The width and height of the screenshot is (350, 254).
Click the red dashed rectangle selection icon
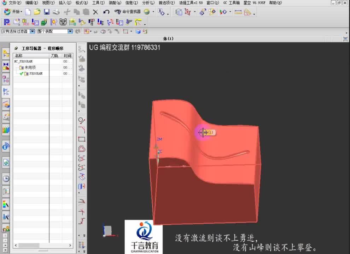(x=126, y=31)
